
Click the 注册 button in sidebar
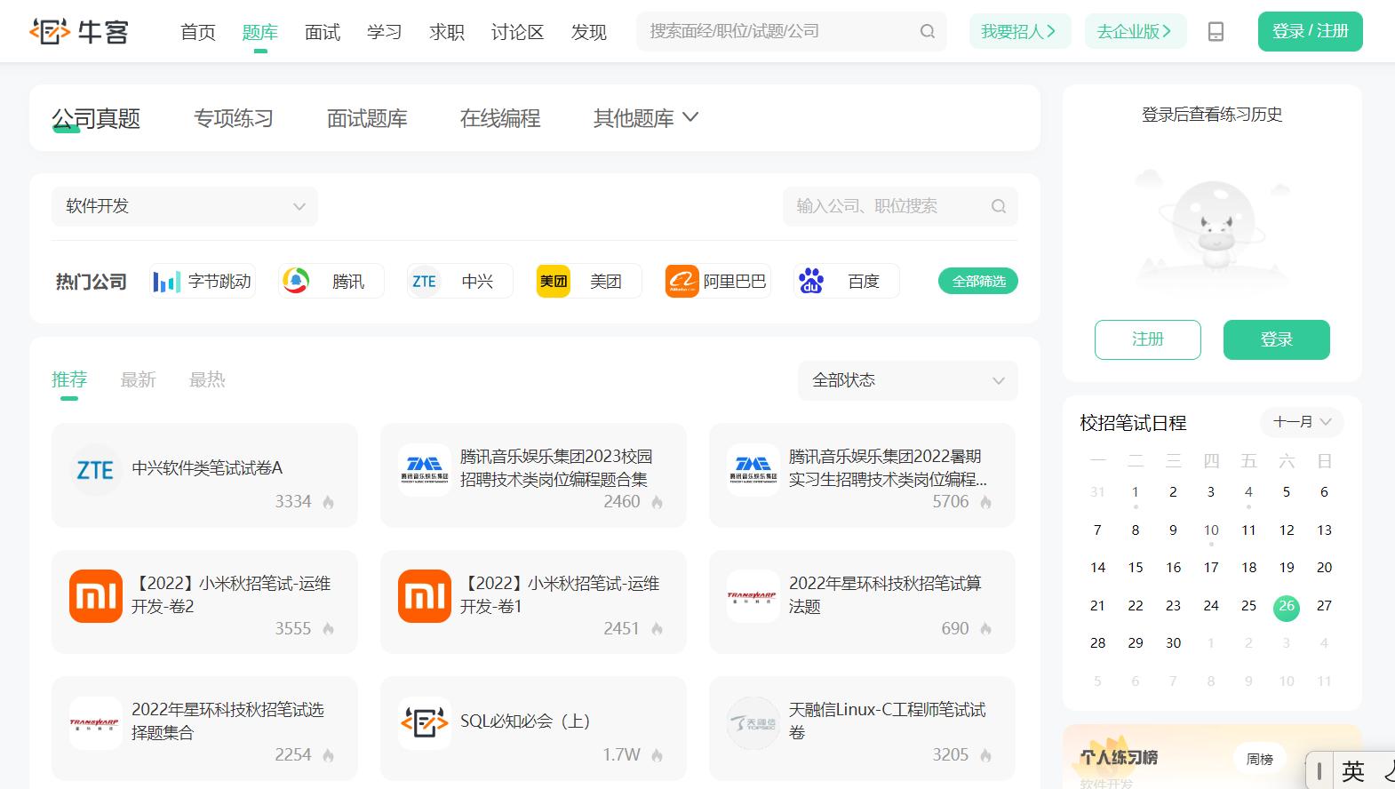[x=1148, y=339]
